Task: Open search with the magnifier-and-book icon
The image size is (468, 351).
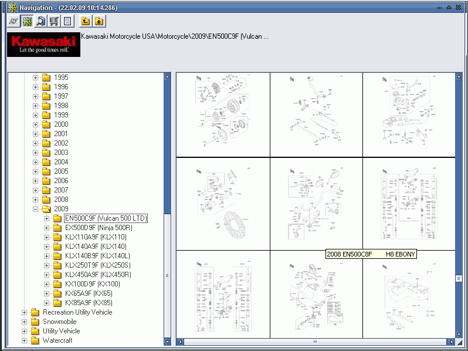Action: (40, 21)
